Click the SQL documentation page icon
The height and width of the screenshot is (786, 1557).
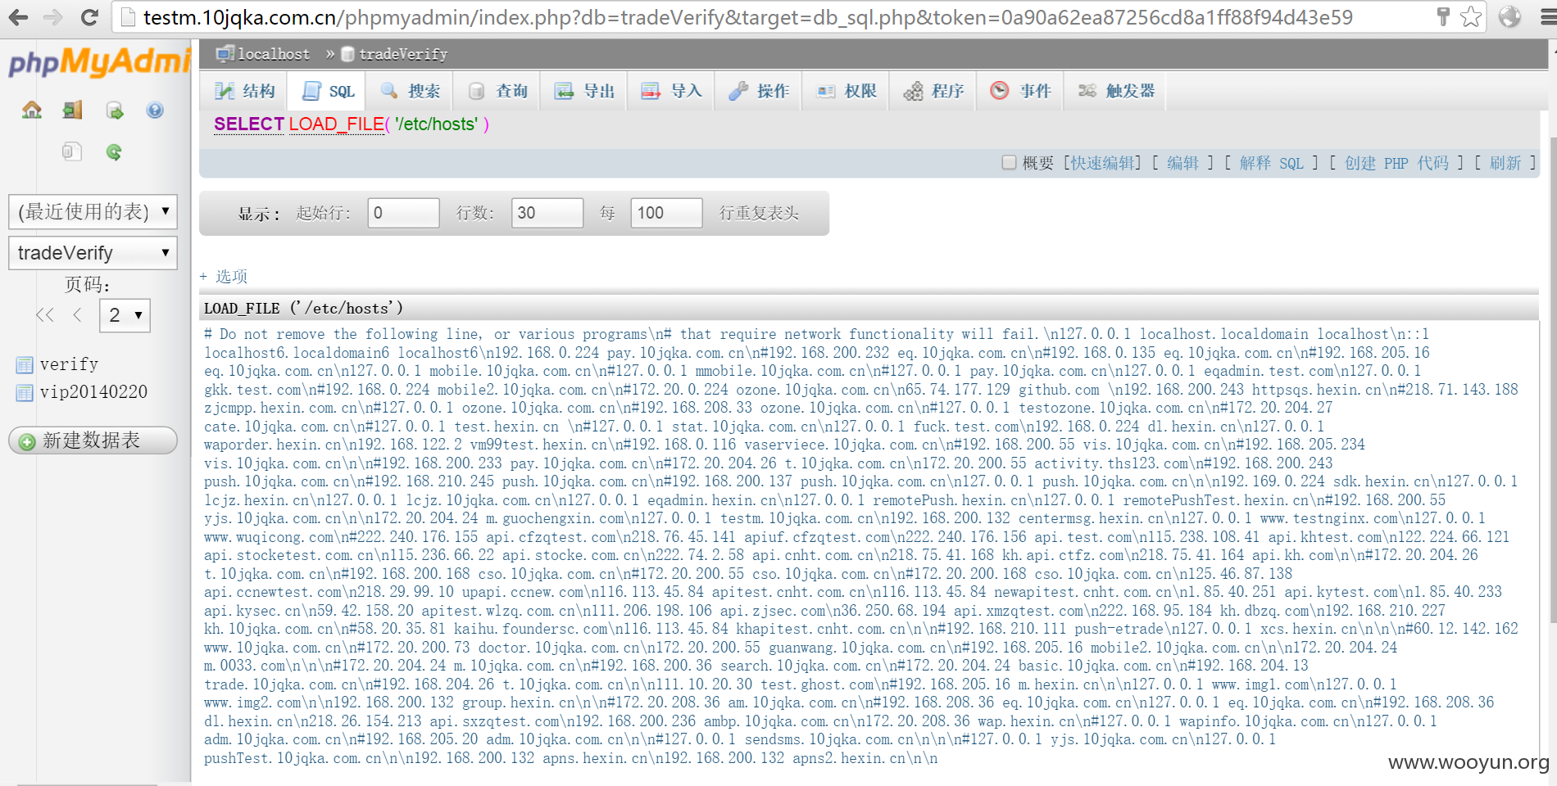pyautogui.click(x=72, y=151)
